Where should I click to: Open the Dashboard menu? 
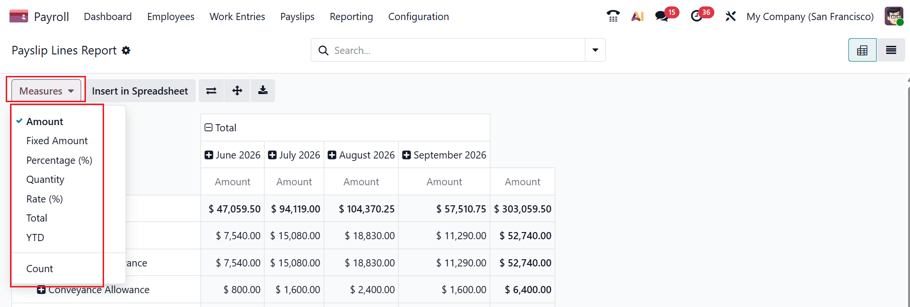coord(108,16)
